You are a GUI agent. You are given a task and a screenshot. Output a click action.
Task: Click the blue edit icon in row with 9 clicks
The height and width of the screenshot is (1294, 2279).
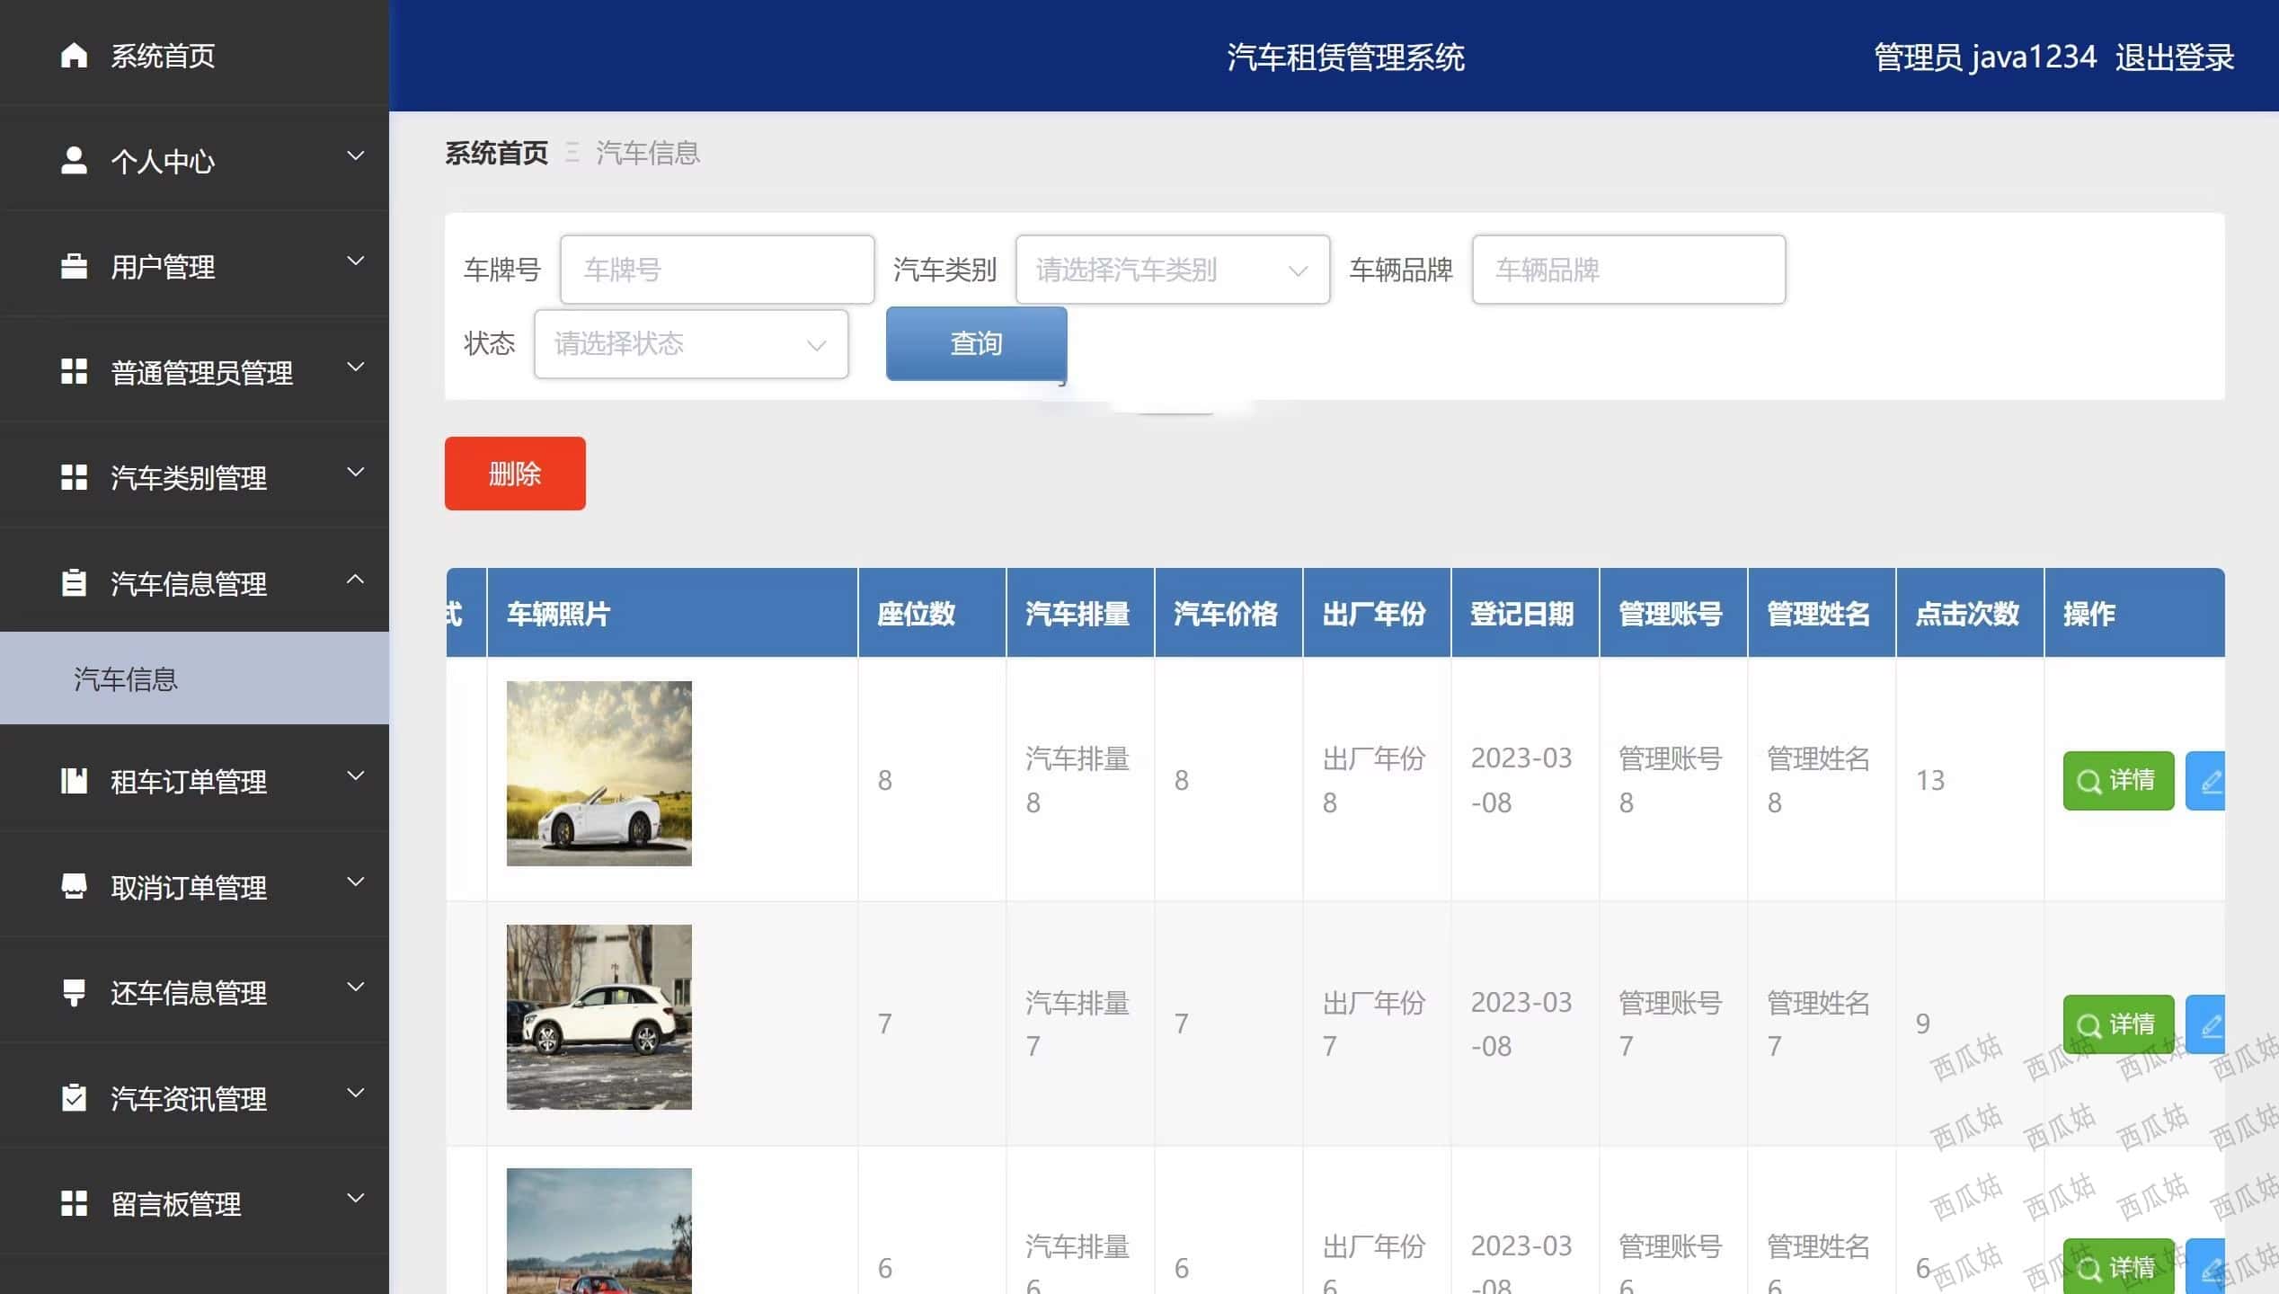[2206, 1024]
